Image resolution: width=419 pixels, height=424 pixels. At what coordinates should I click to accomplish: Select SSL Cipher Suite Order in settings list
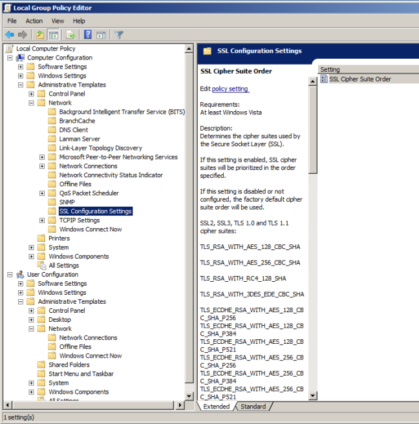click(x=360, y=79)
